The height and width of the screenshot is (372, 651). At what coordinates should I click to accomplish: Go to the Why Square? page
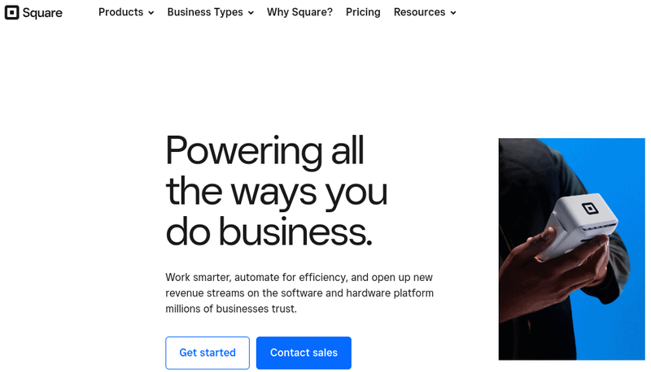click(x=299, y=12)
